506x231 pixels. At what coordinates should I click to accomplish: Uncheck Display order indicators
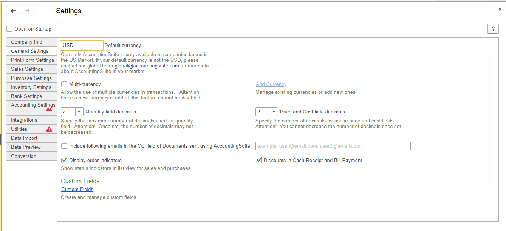[x=64, y=160]
